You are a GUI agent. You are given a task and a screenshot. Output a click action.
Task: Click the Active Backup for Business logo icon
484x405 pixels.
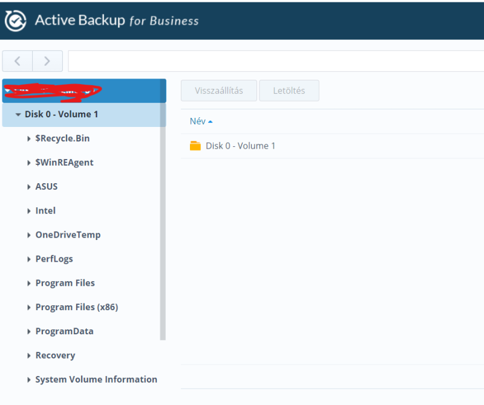click(15, 21)
